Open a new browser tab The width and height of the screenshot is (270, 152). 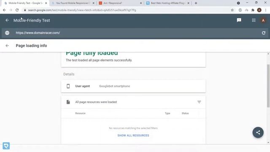(x=196, y=3)
